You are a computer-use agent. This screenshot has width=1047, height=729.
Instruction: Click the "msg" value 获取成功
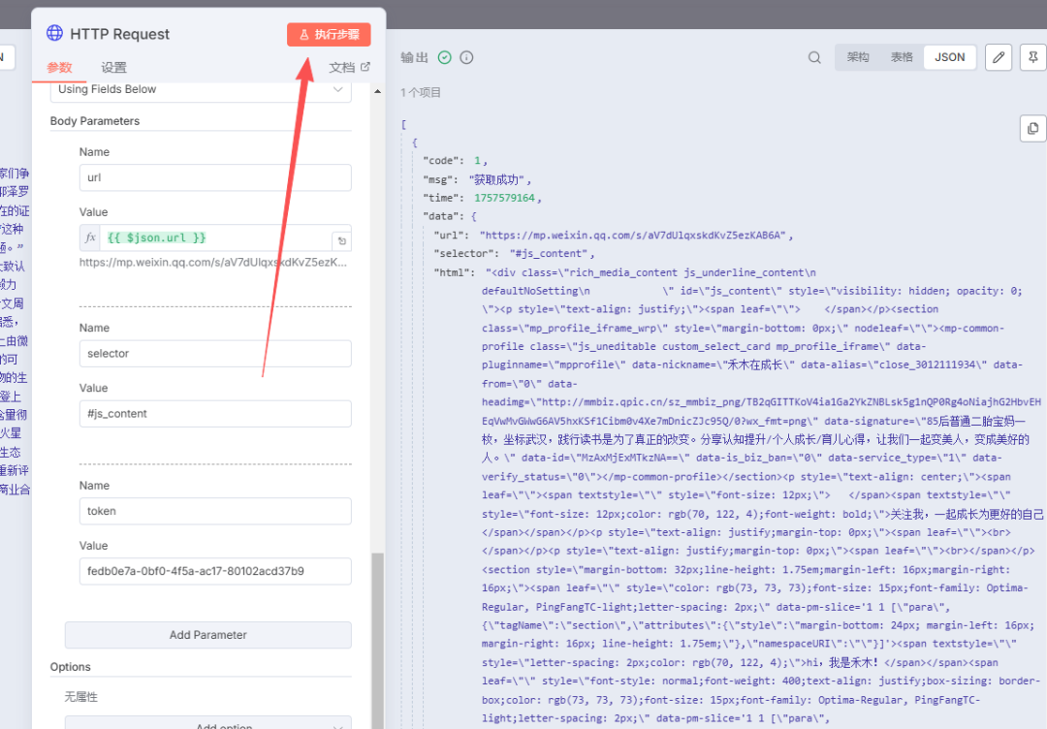tap(499, 179)
